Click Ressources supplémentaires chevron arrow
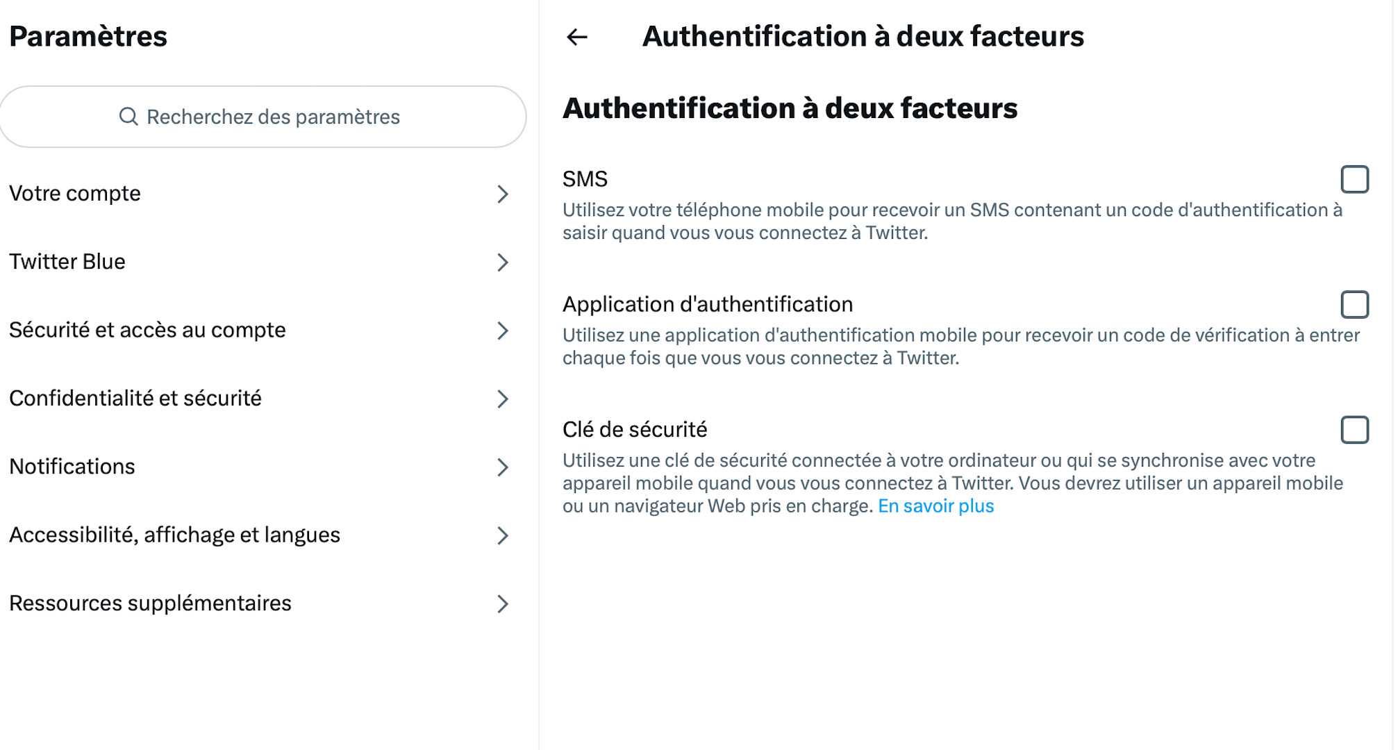Image resolution: width=1398 pixels, height=750 pixels. pos(503,604)
